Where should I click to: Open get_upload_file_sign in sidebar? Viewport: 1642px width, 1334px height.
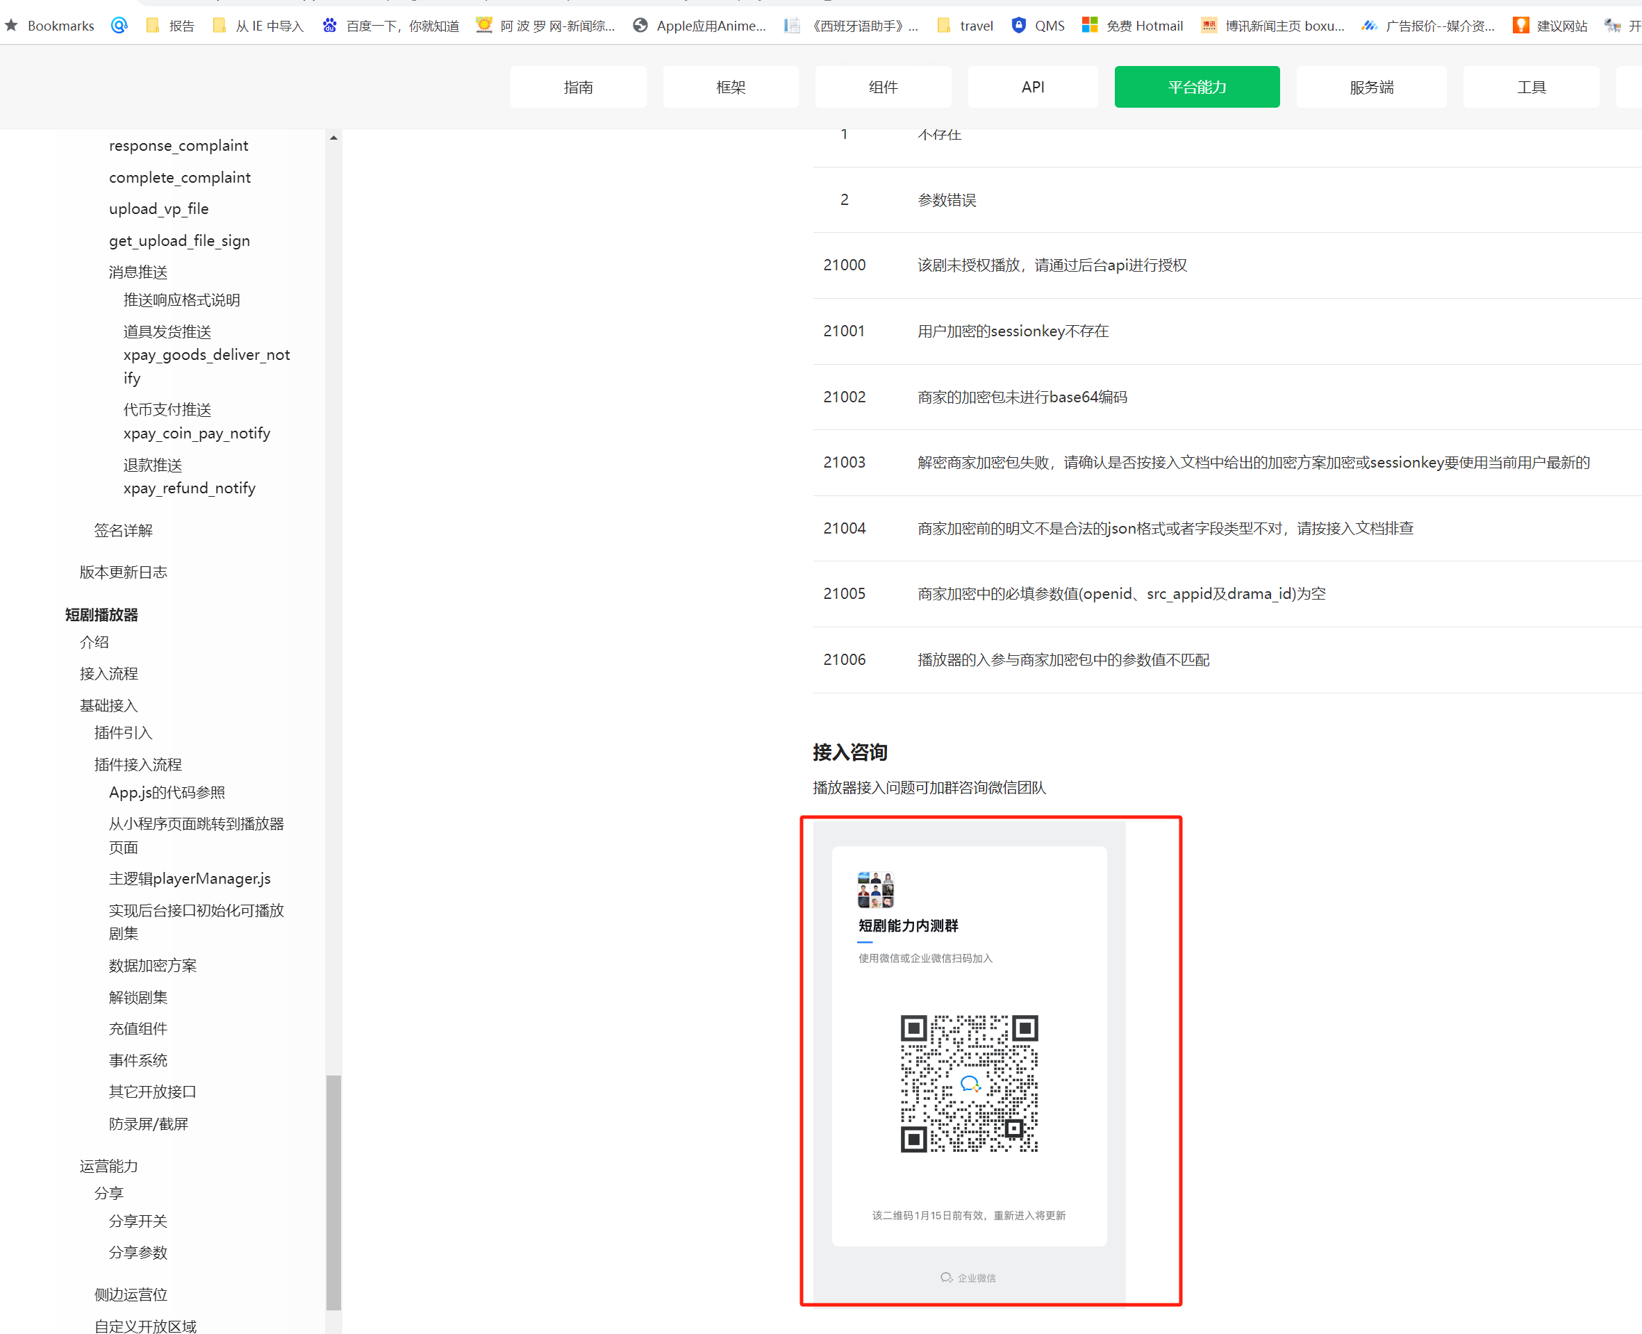180,241
